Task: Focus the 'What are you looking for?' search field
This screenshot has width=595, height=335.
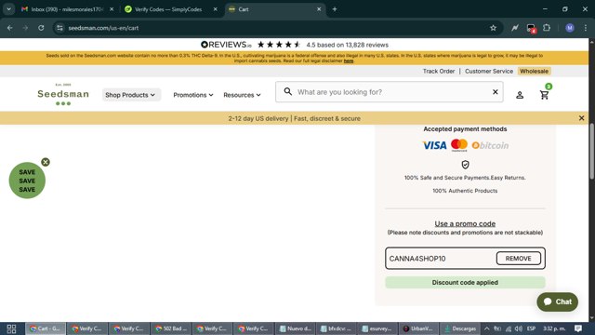Action: (390, 92)
